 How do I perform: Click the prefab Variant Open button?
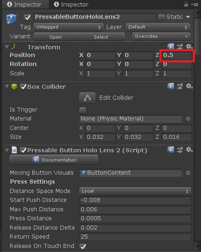[x=56, y=37]
